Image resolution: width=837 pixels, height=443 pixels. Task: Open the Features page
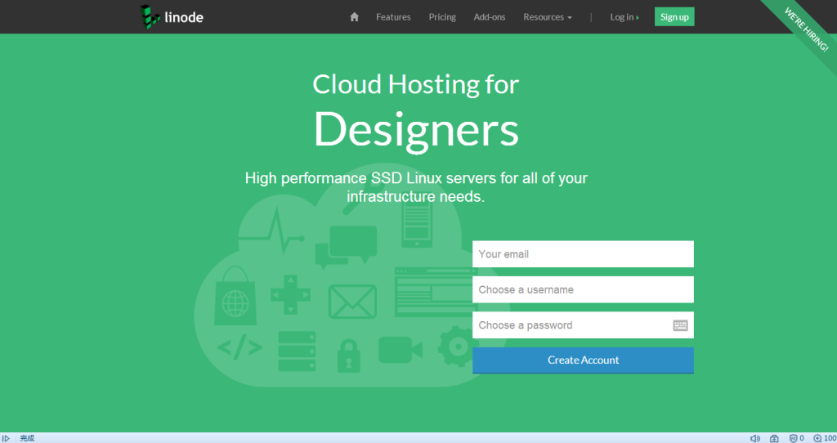[393, 17]
